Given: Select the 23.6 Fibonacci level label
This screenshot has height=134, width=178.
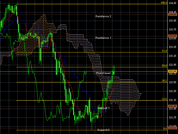Looking at the screenshot, I should (x=164, y=99).
